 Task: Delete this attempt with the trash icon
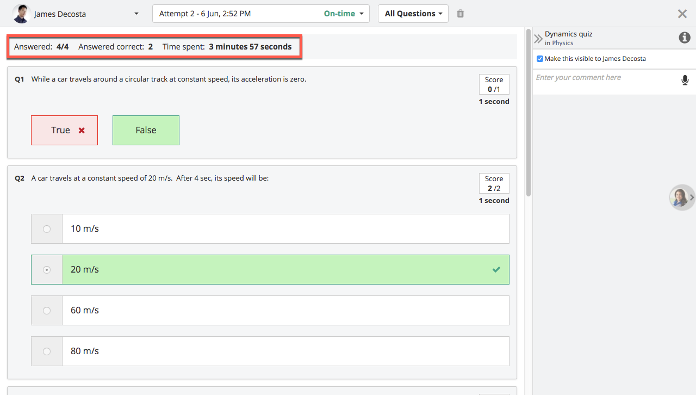coord(461,14)
